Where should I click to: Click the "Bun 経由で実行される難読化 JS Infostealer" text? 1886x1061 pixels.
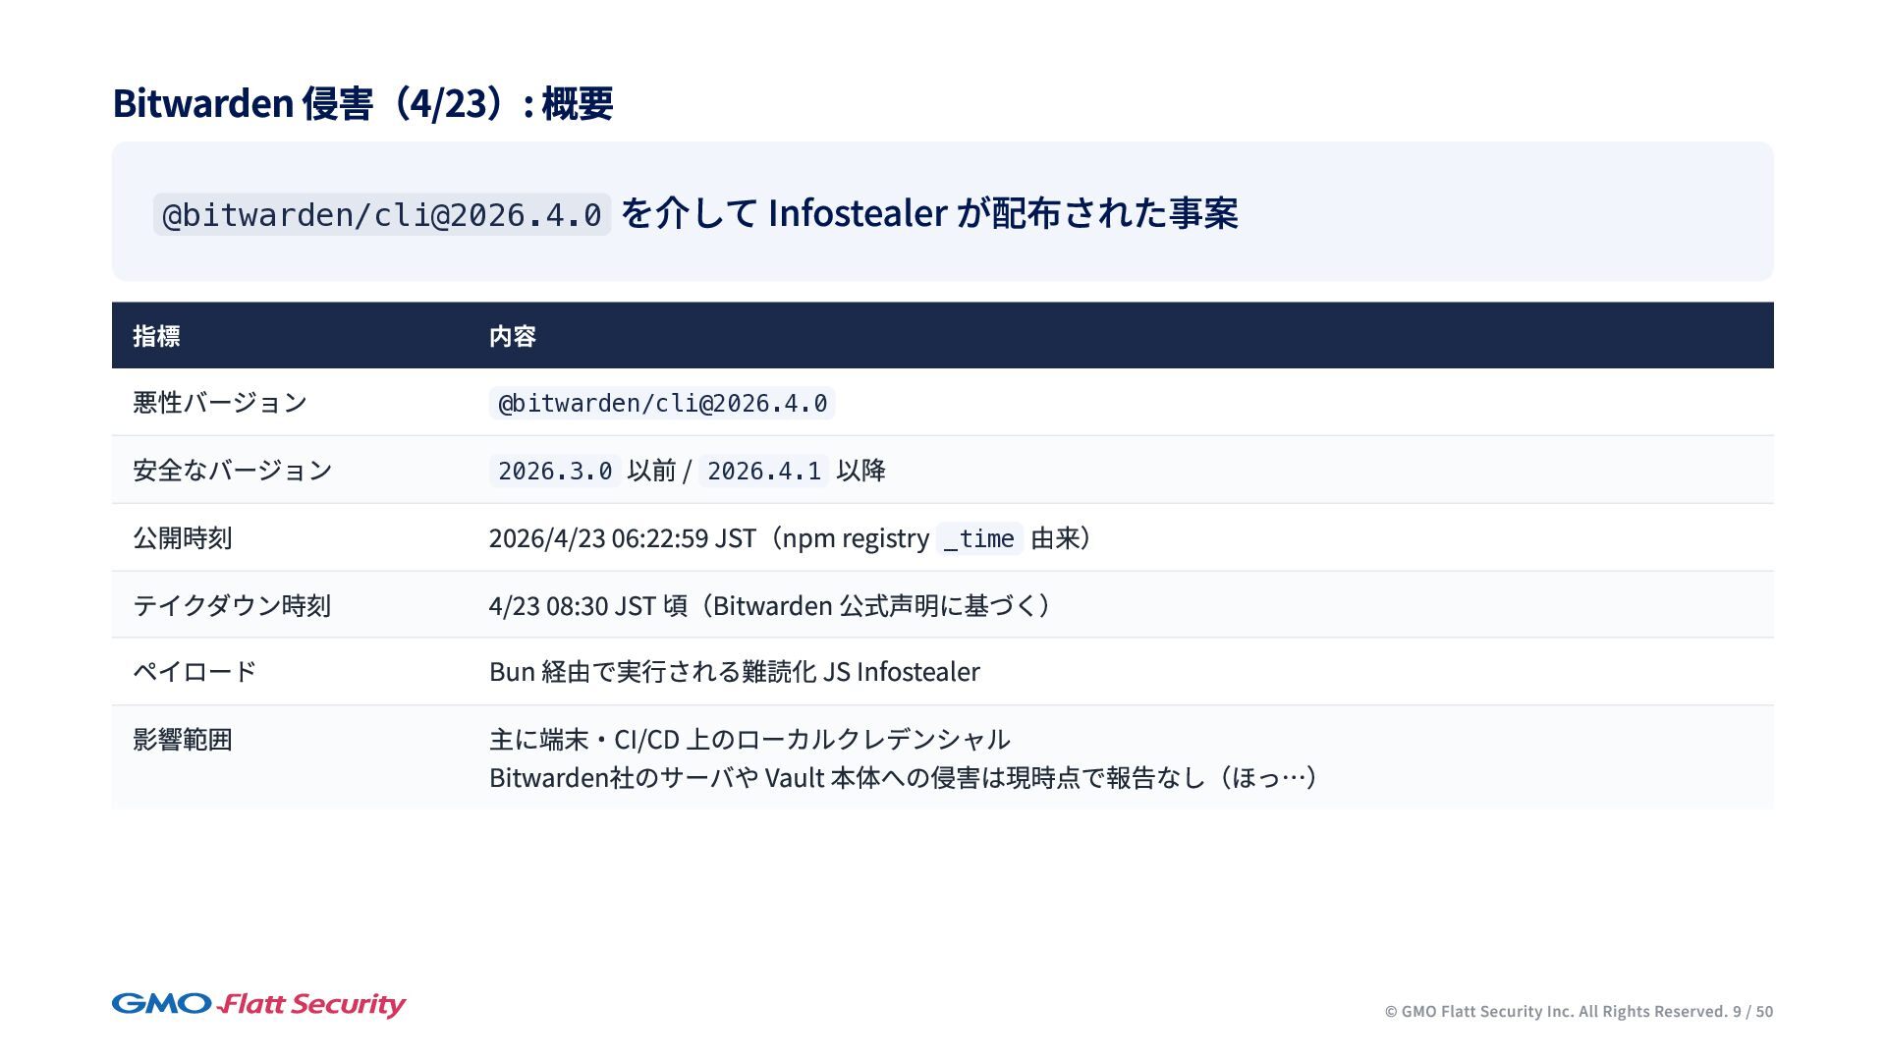click(x=734, y=672)
